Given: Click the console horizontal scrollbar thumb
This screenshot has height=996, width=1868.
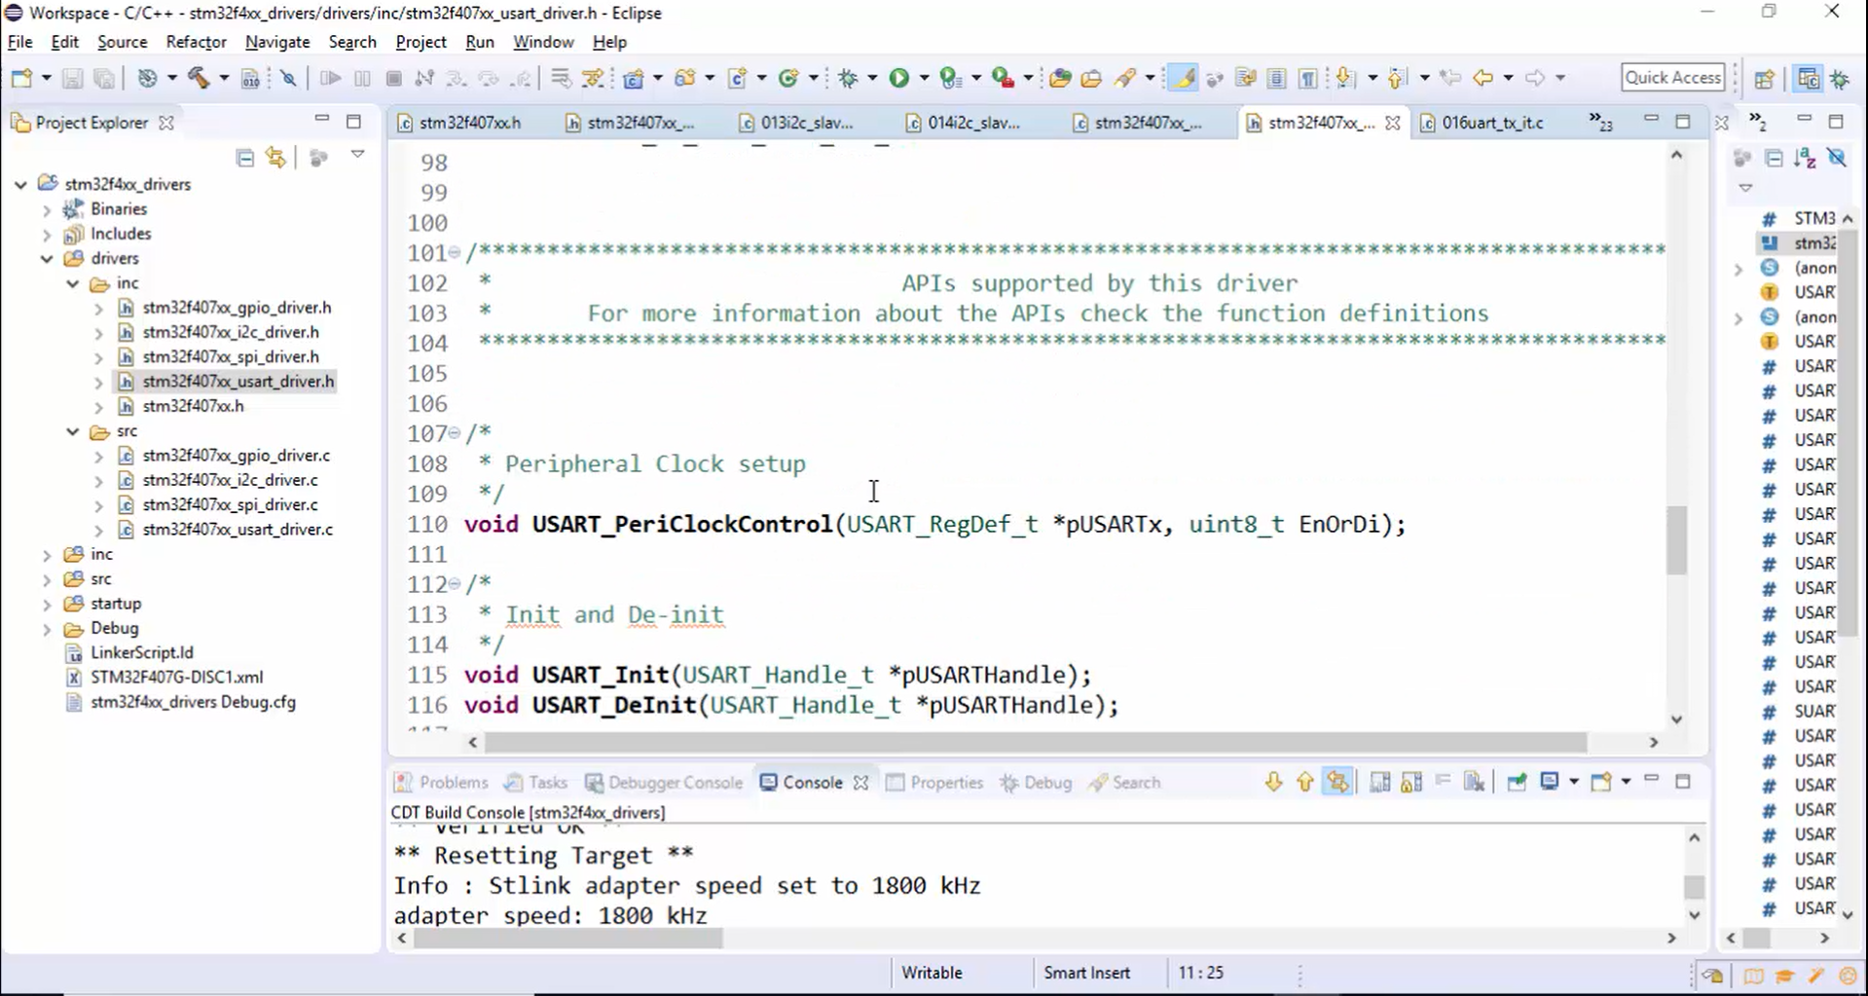Looking at the screenshot, I should coord(568,939).
